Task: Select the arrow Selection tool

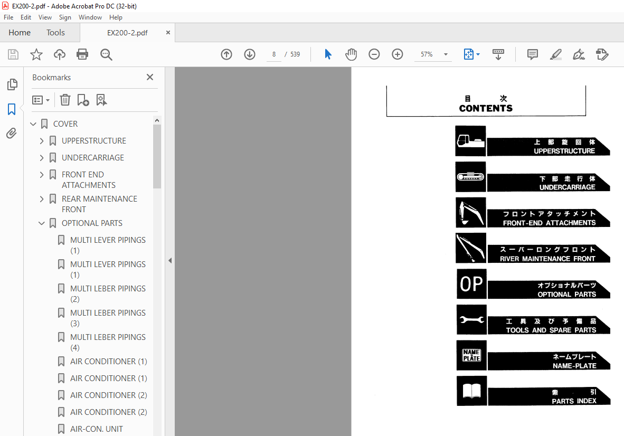Action: [x=328, y=54]
